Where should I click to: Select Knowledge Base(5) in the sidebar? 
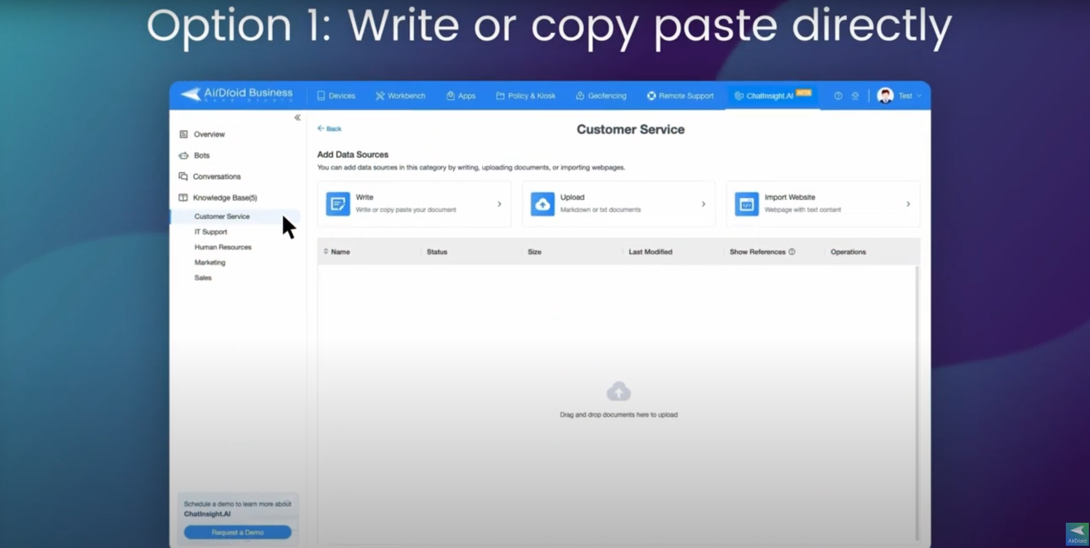click(x=218, y=198)
